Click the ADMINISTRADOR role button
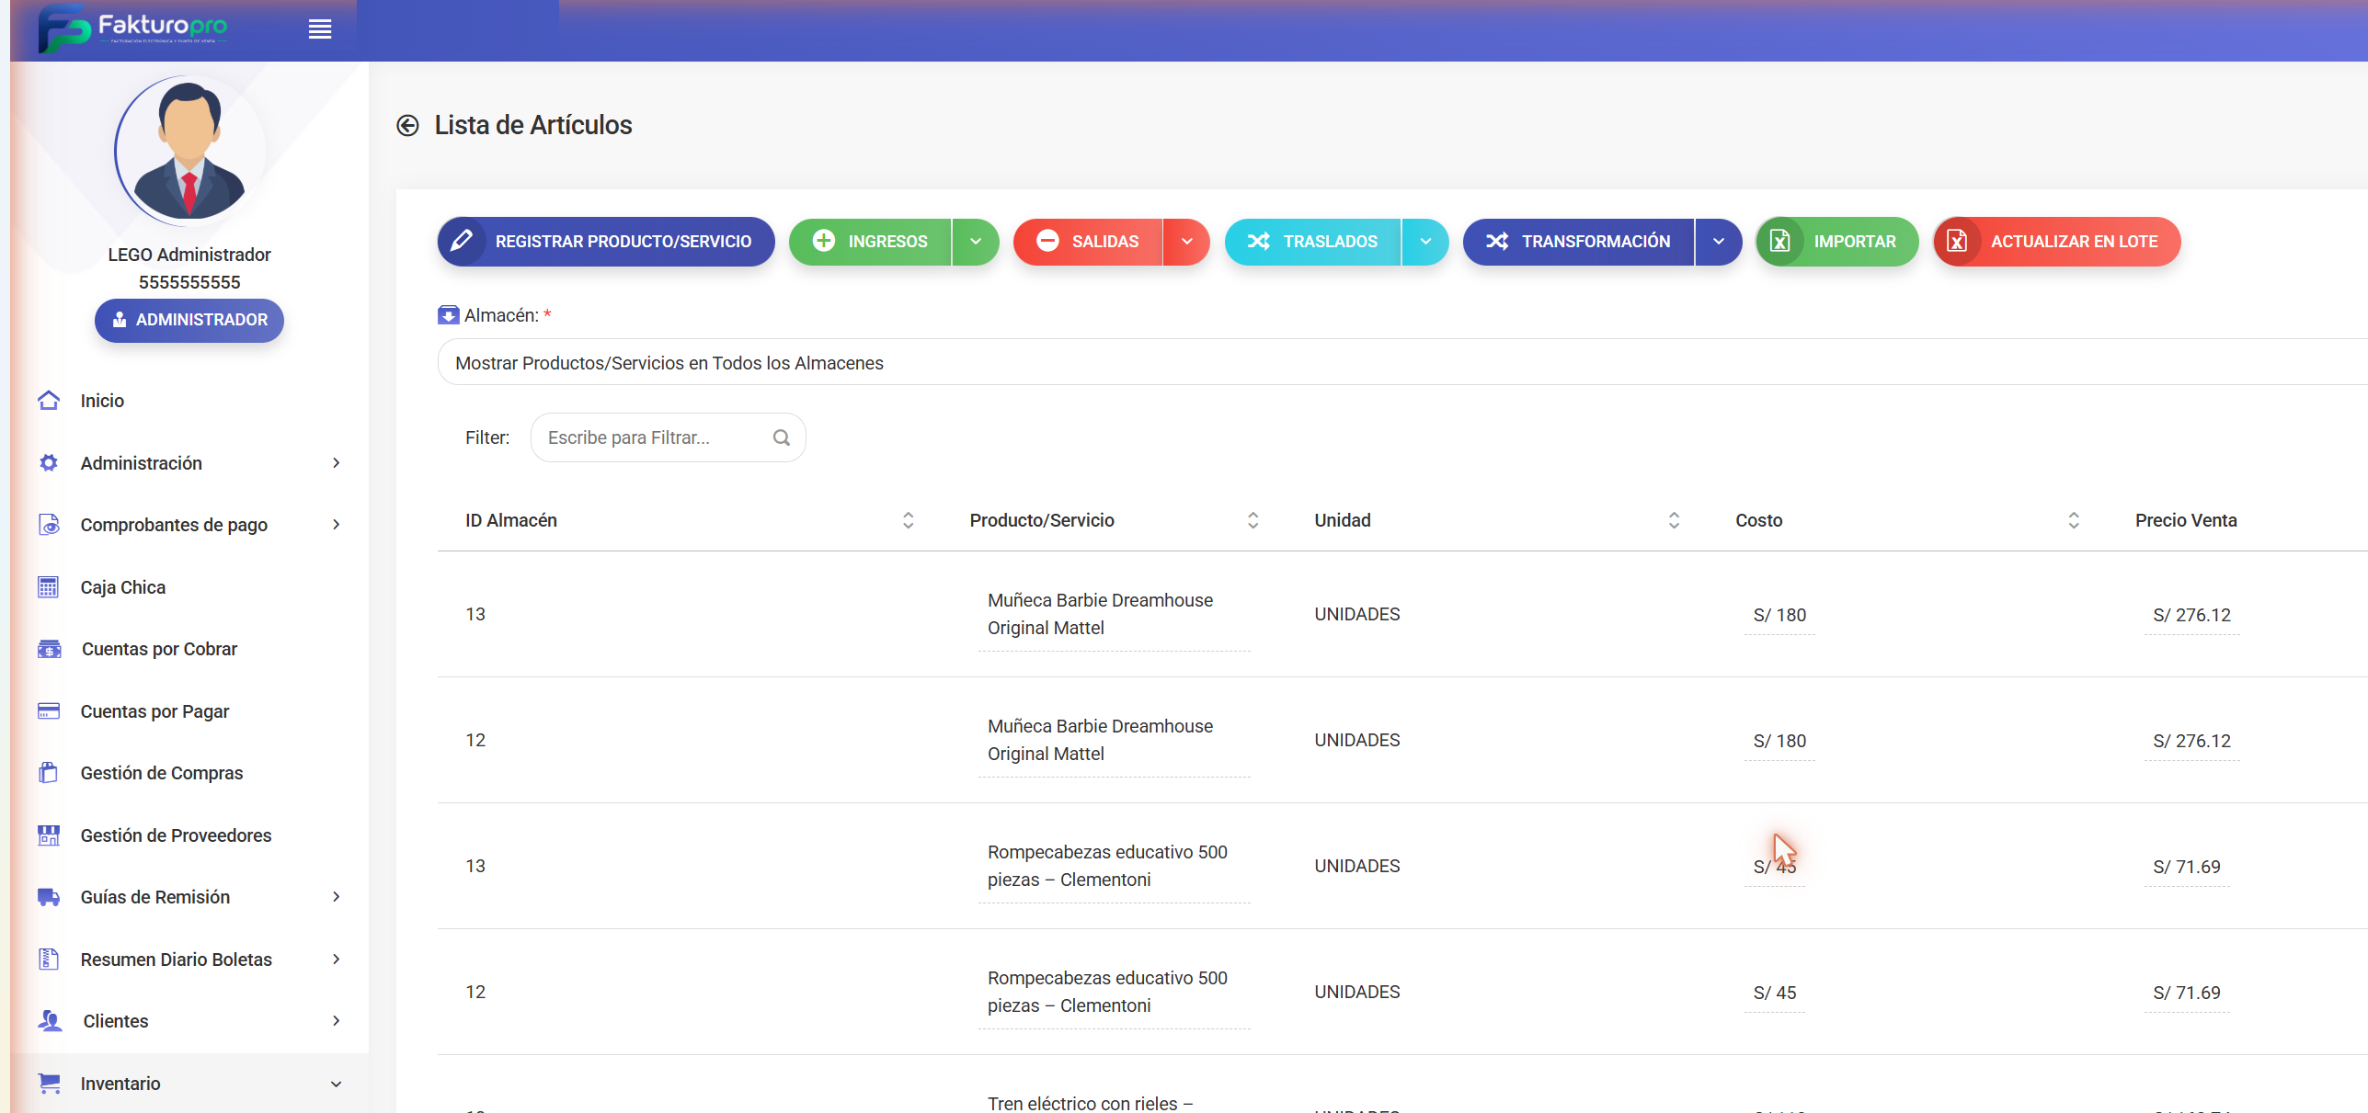The width and height of the screenshot is (2368, 1113). point(189,320)
